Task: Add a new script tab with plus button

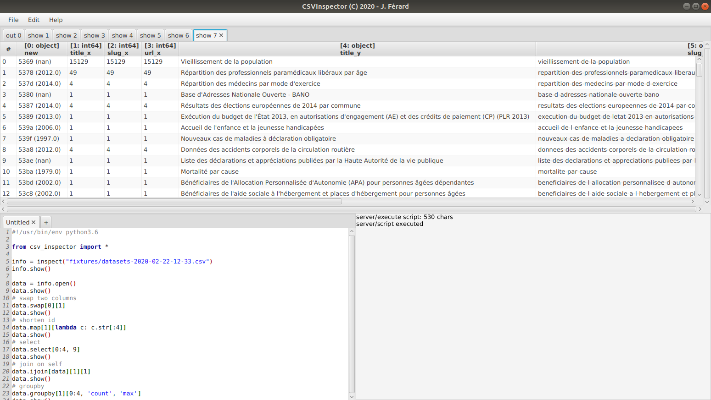Action: point(46,222)
